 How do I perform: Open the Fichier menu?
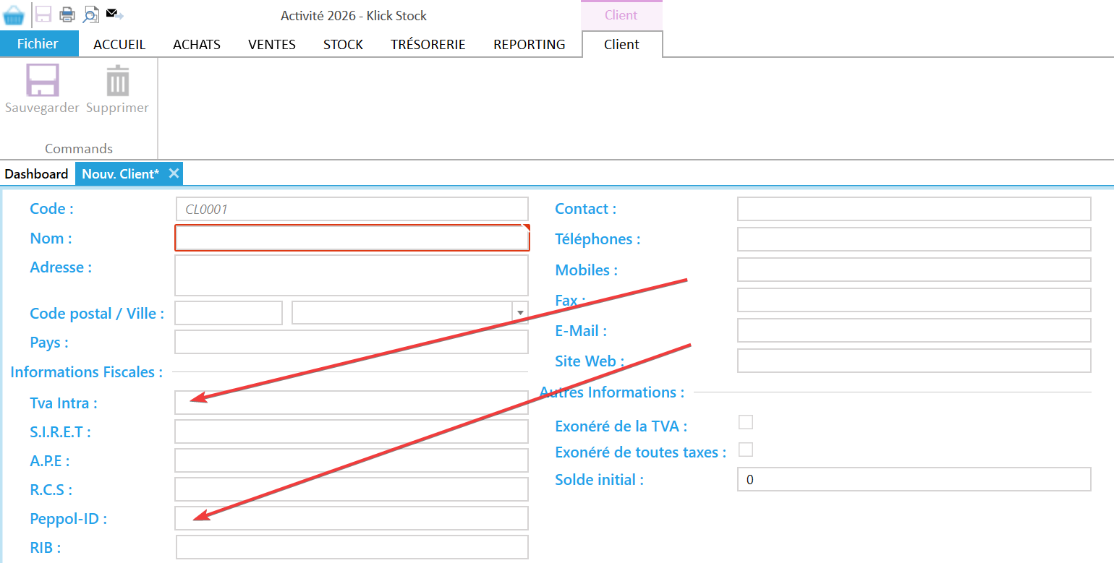(38, 44)
